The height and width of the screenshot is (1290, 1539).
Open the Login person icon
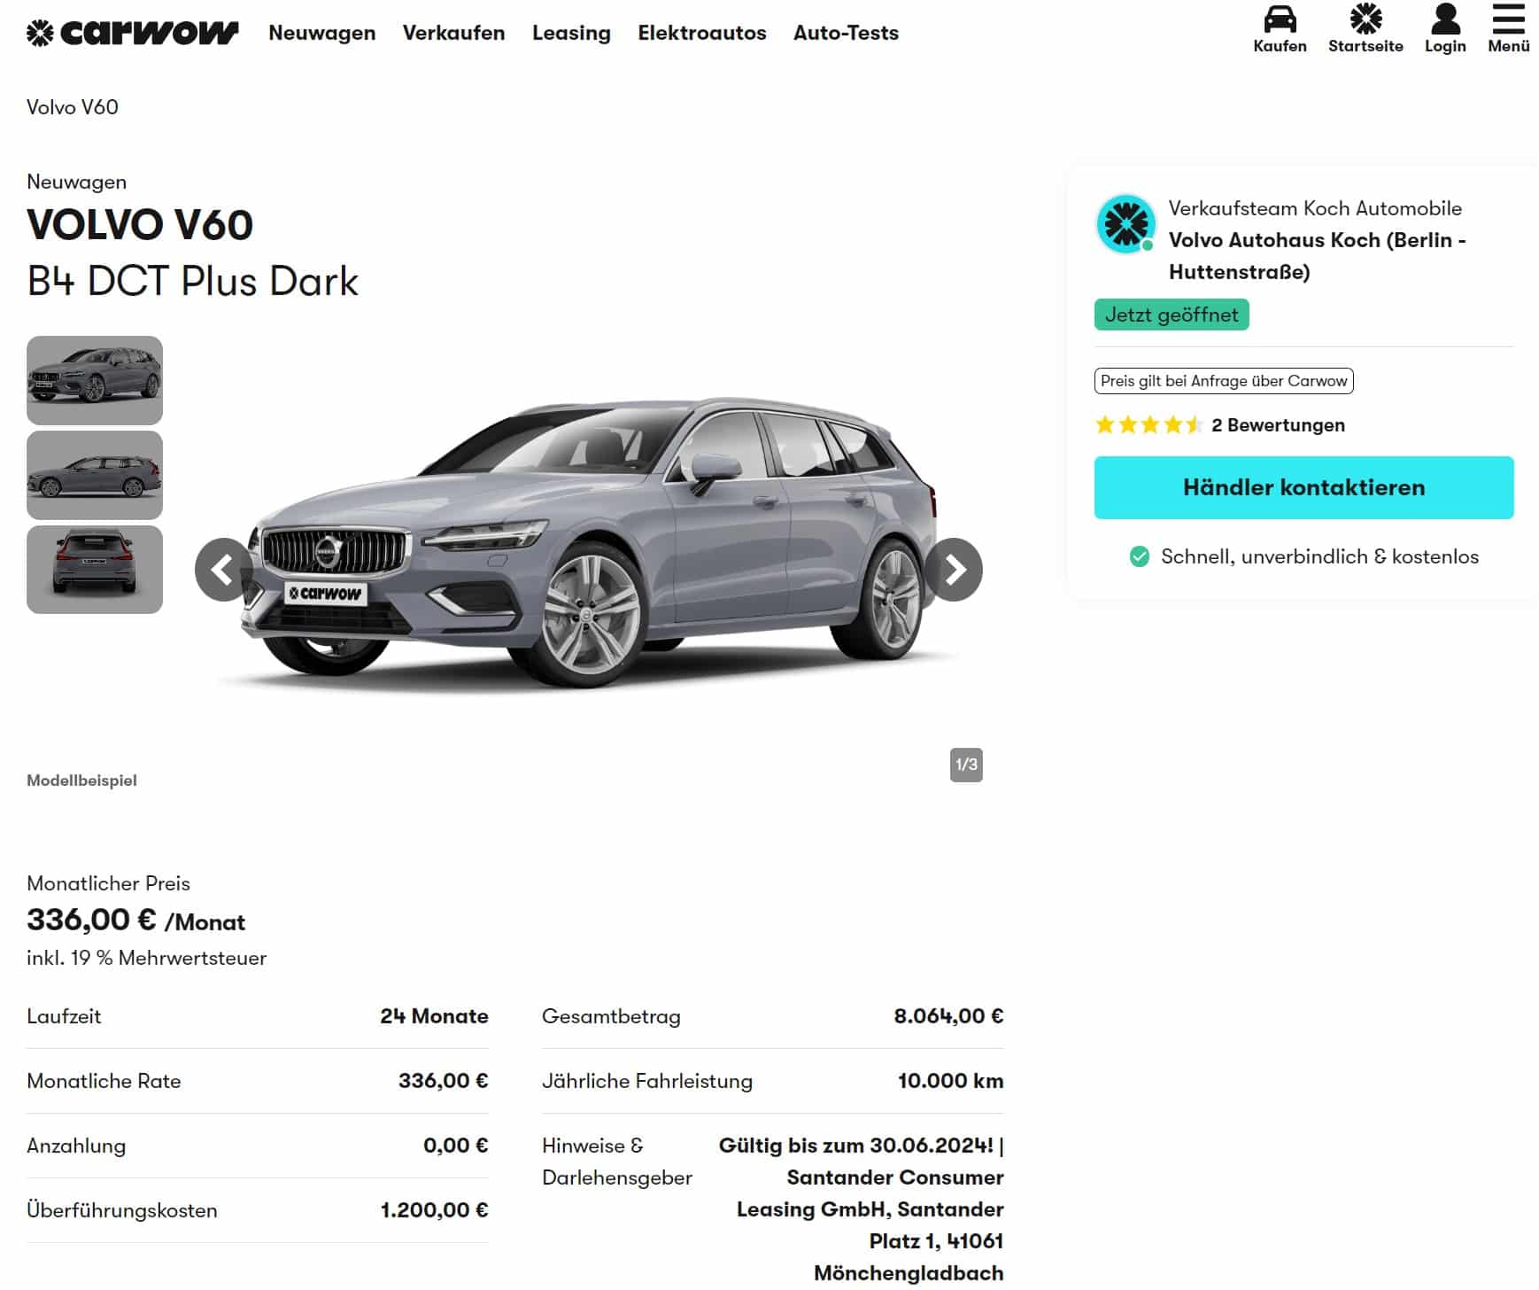[1445, 19]
